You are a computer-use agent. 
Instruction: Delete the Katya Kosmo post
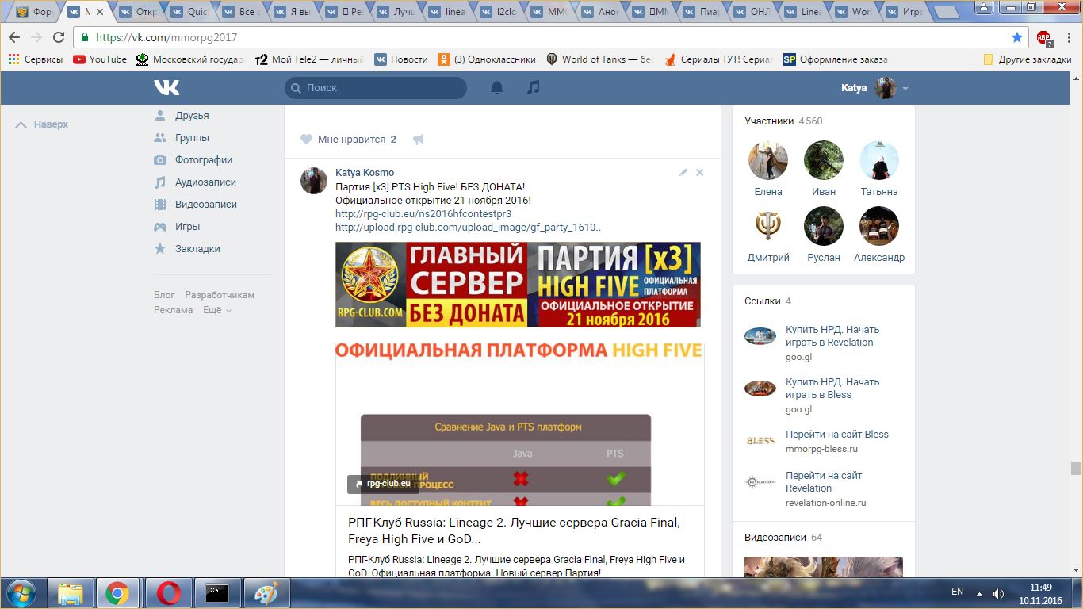699,172
